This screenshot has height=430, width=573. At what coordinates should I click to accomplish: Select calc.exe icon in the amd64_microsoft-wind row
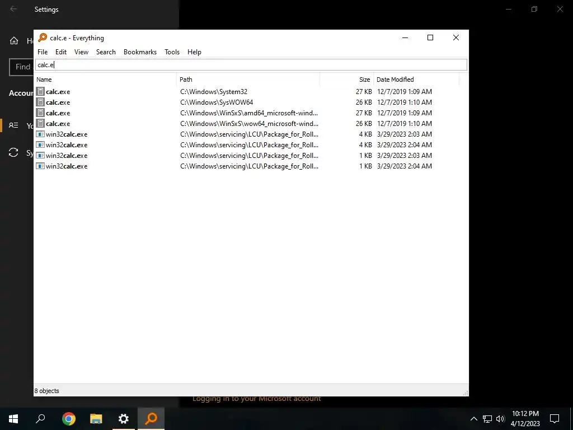pyautogui.click(x=40, y=113)
